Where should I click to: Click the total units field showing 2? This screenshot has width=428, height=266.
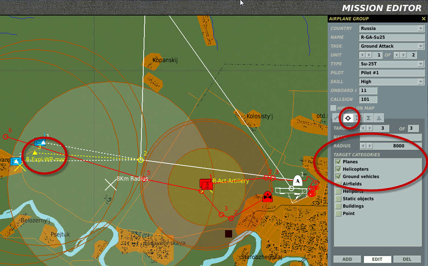coord(412,55)
